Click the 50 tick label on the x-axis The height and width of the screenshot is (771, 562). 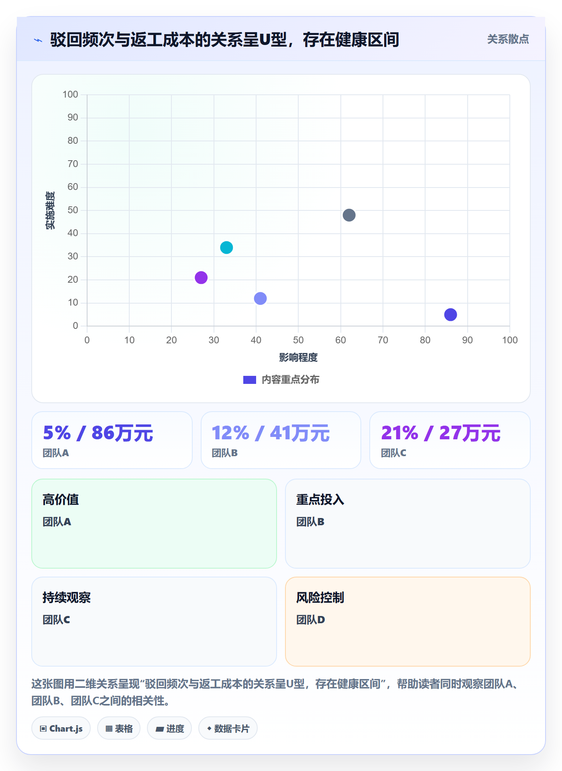[298, 341]
